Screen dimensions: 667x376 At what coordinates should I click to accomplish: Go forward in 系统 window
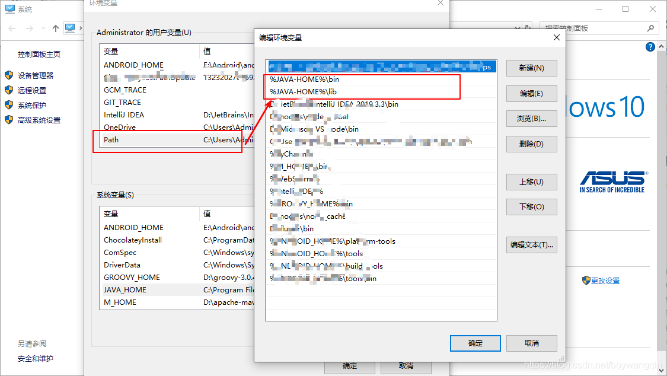click(30, 28)
